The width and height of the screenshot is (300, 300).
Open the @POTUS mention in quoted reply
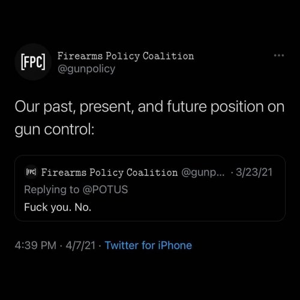click(105, 190)
